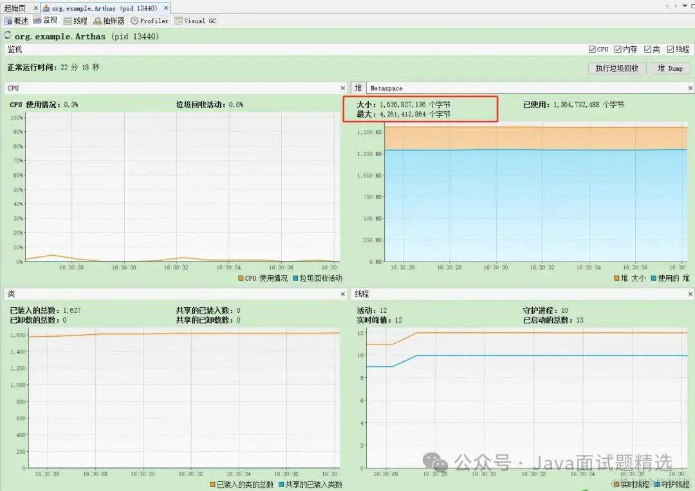The width and height of the screenshot is (695, 491).
Task: Click the CPU 使用情况 orange legend swatch
Action: tap(241, 278)
